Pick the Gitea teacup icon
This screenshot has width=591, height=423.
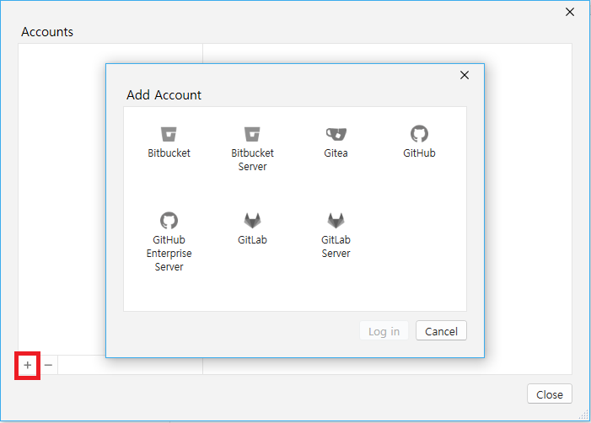(336, 134)
